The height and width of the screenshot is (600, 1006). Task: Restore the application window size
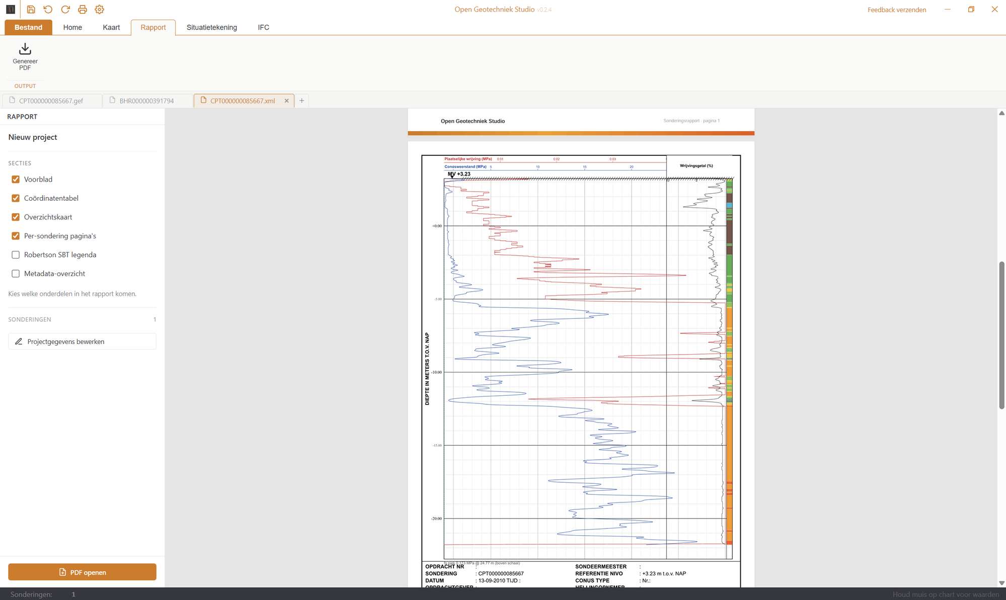[x=971, y=10]
